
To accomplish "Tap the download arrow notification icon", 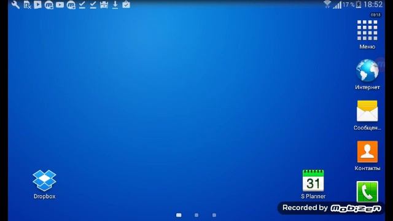I will [x=115, y=5].
